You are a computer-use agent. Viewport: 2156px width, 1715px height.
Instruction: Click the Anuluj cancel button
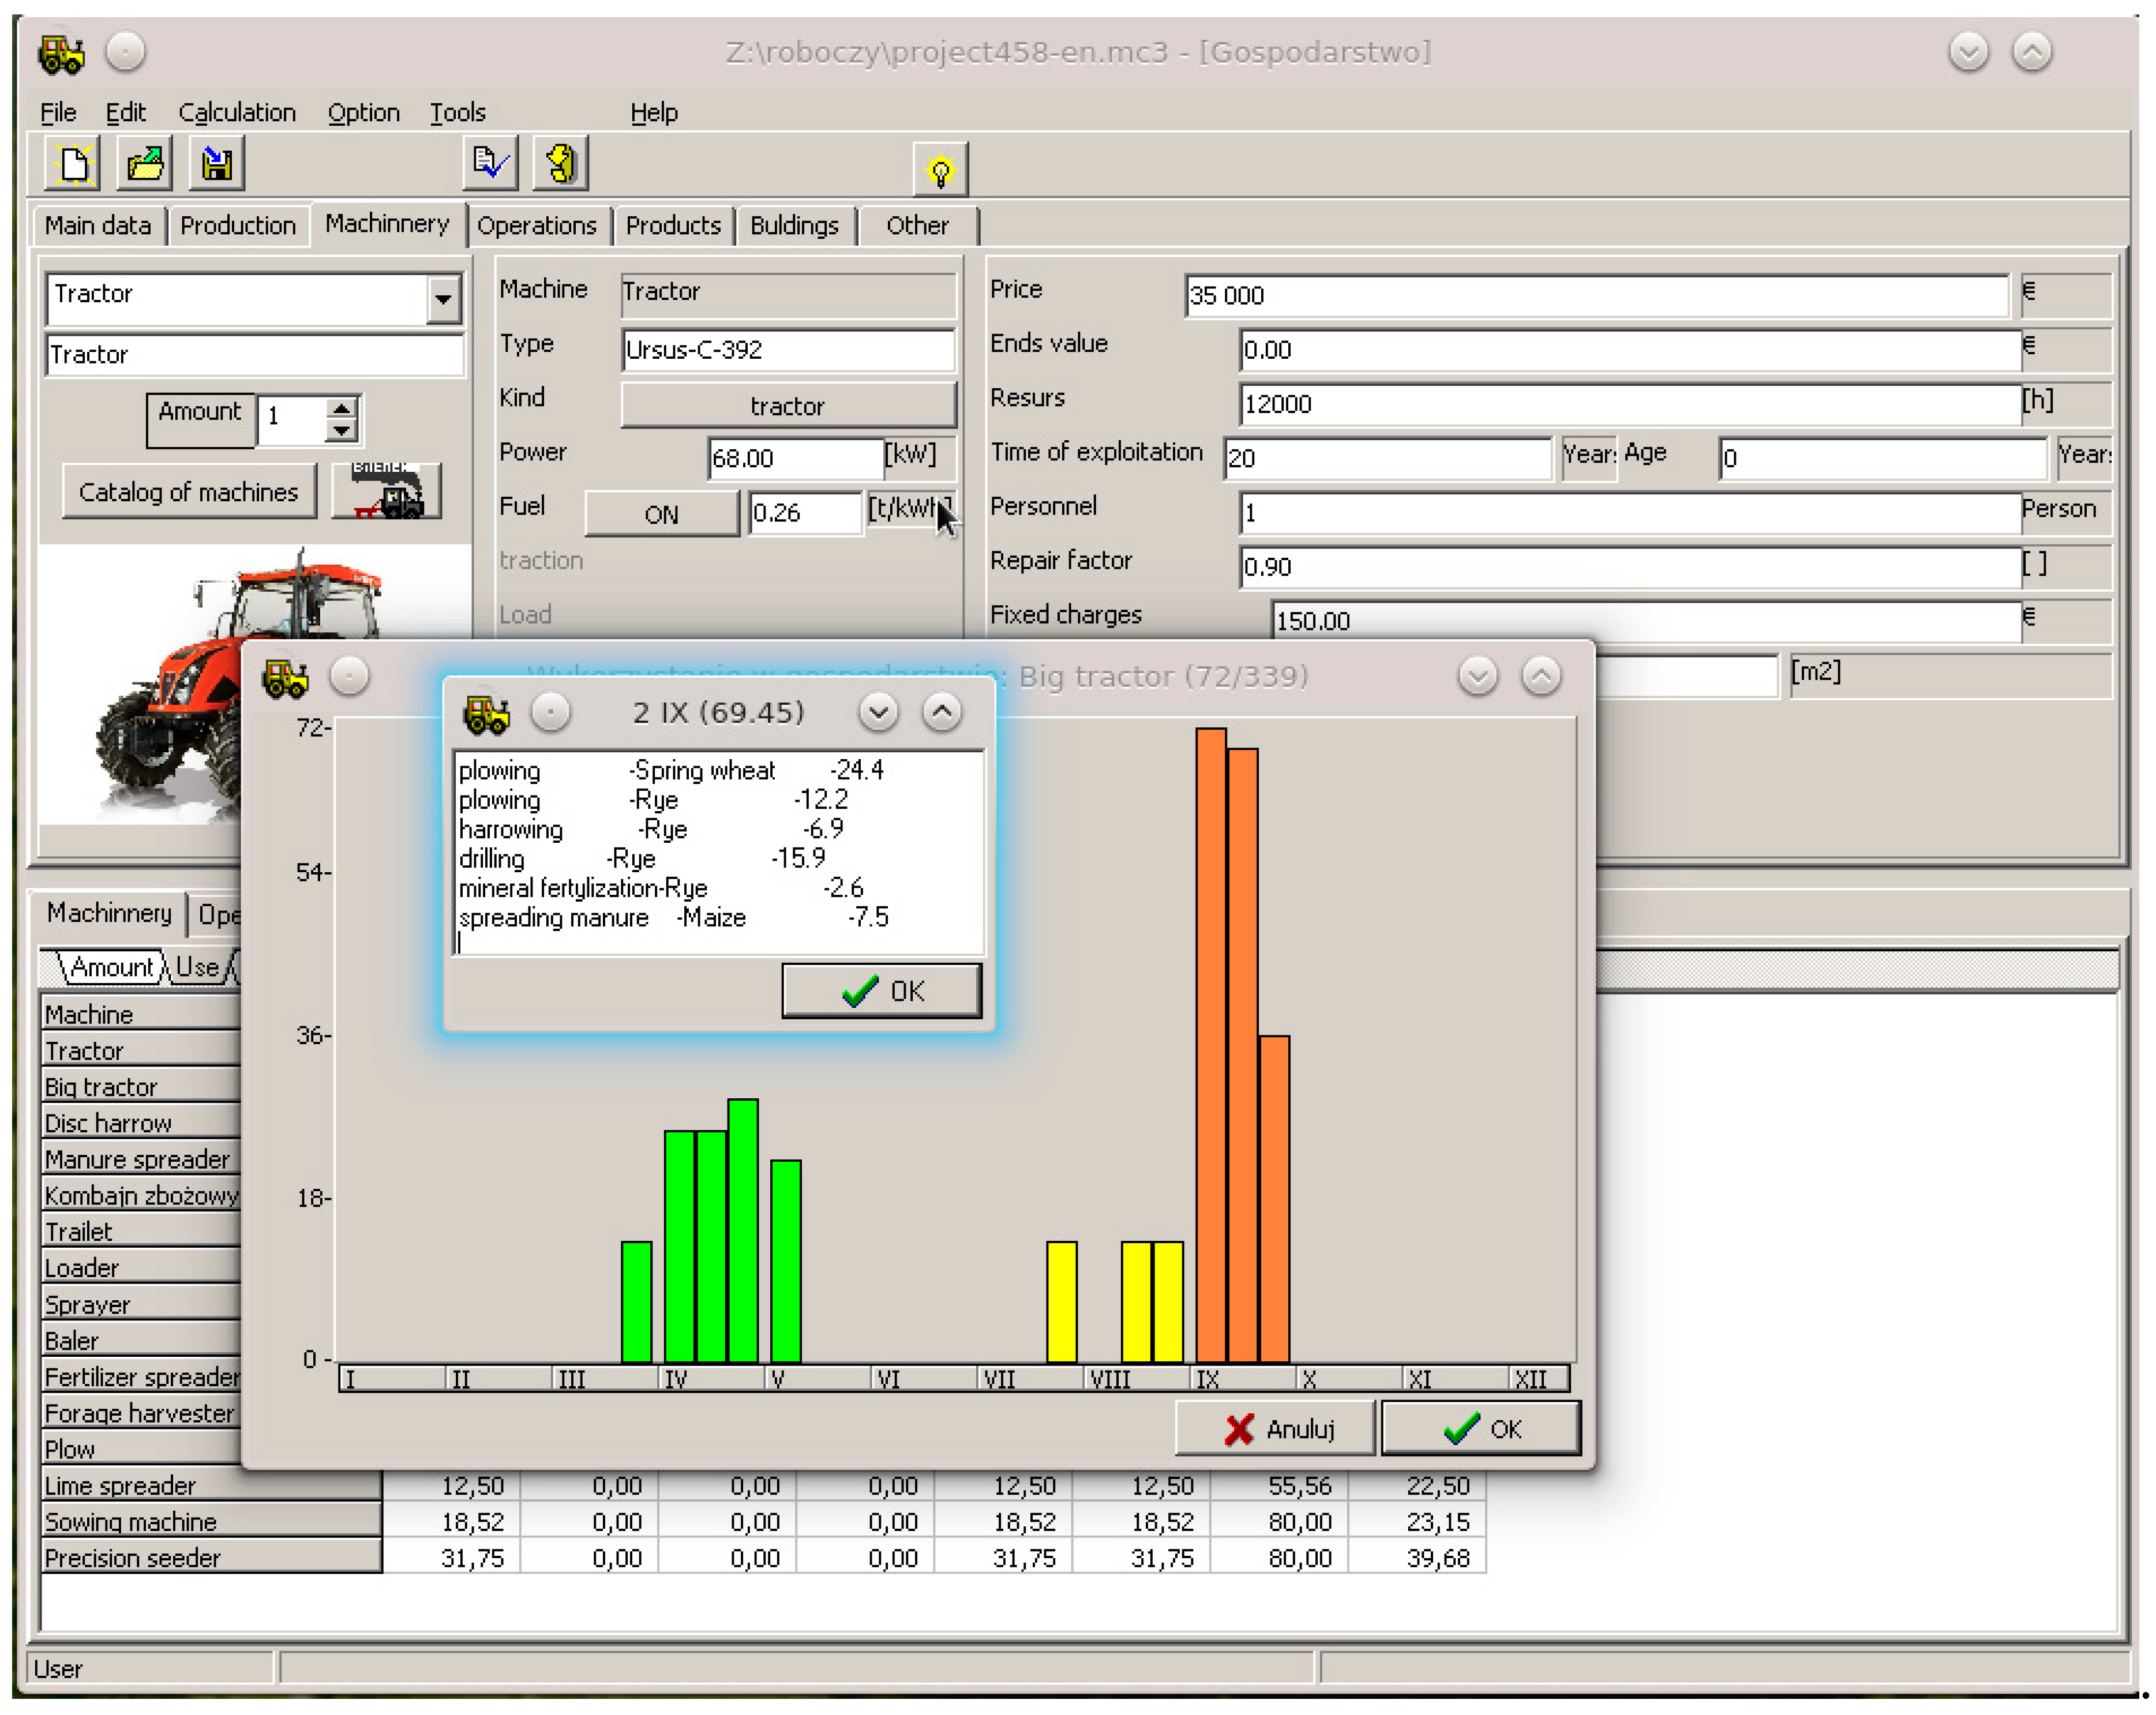(x=1275, y=1429)
